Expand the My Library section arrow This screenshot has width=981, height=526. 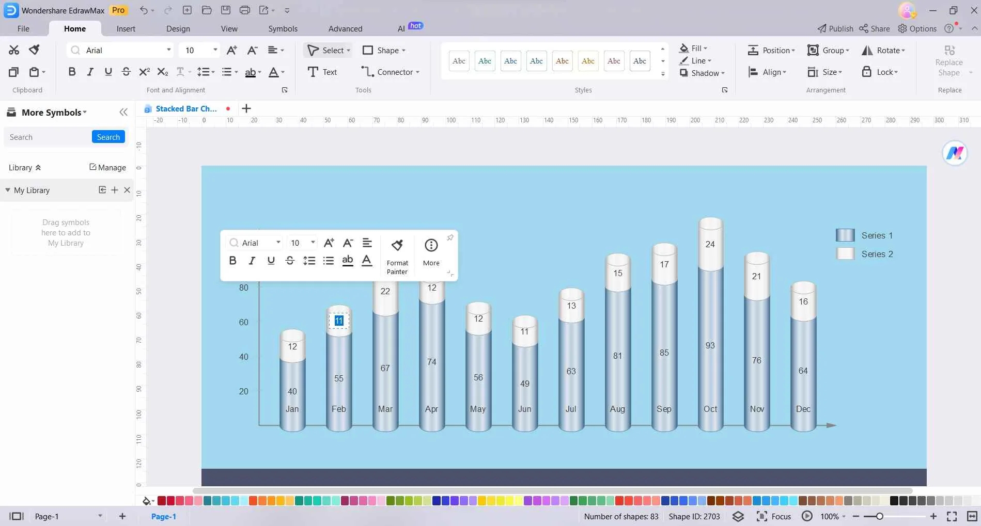pyautogui.click(x=8, y=190)
